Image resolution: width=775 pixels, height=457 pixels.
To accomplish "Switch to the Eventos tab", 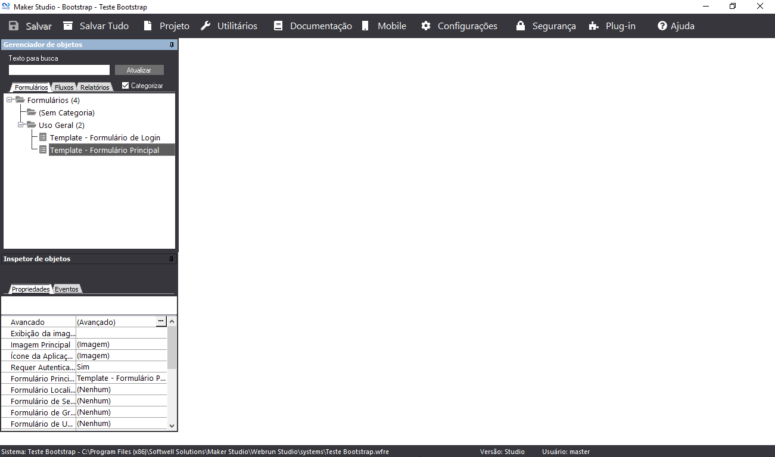I will point(67,289).
